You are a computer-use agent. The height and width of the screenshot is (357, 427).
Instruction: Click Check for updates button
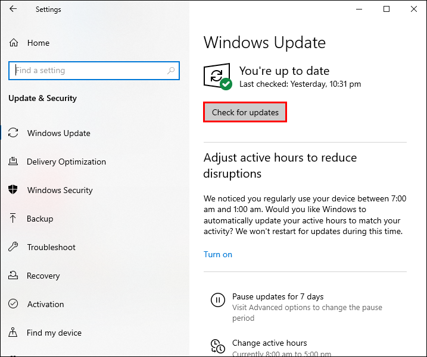245,112
